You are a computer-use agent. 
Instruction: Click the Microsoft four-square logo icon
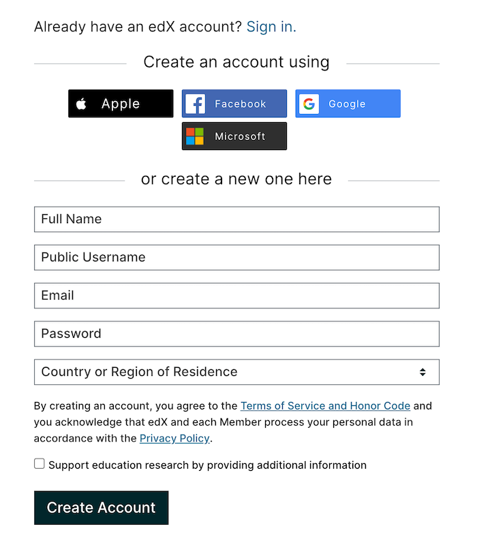coord(195,136)
